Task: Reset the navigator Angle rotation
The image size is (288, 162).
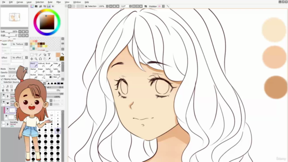Action: 27,36
